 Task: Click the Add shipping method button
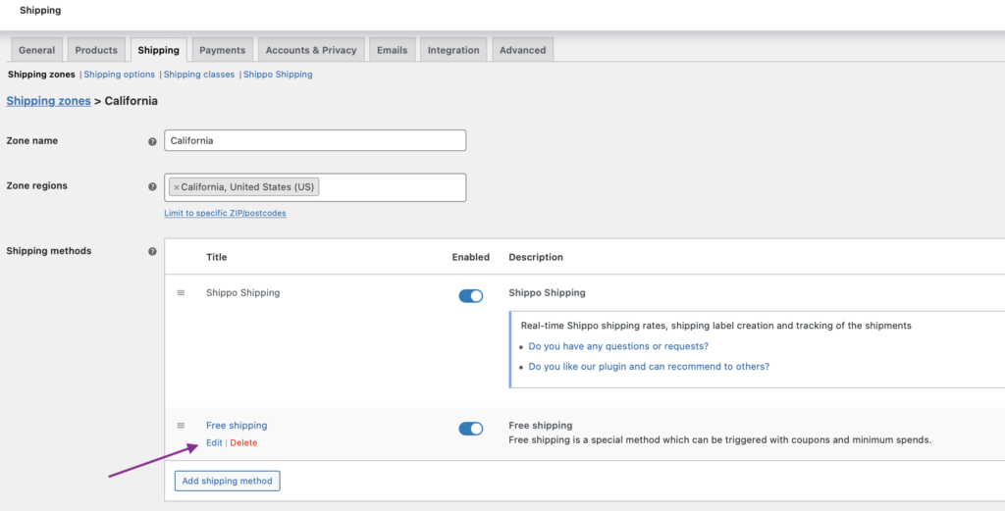click(x=228, y=481)
